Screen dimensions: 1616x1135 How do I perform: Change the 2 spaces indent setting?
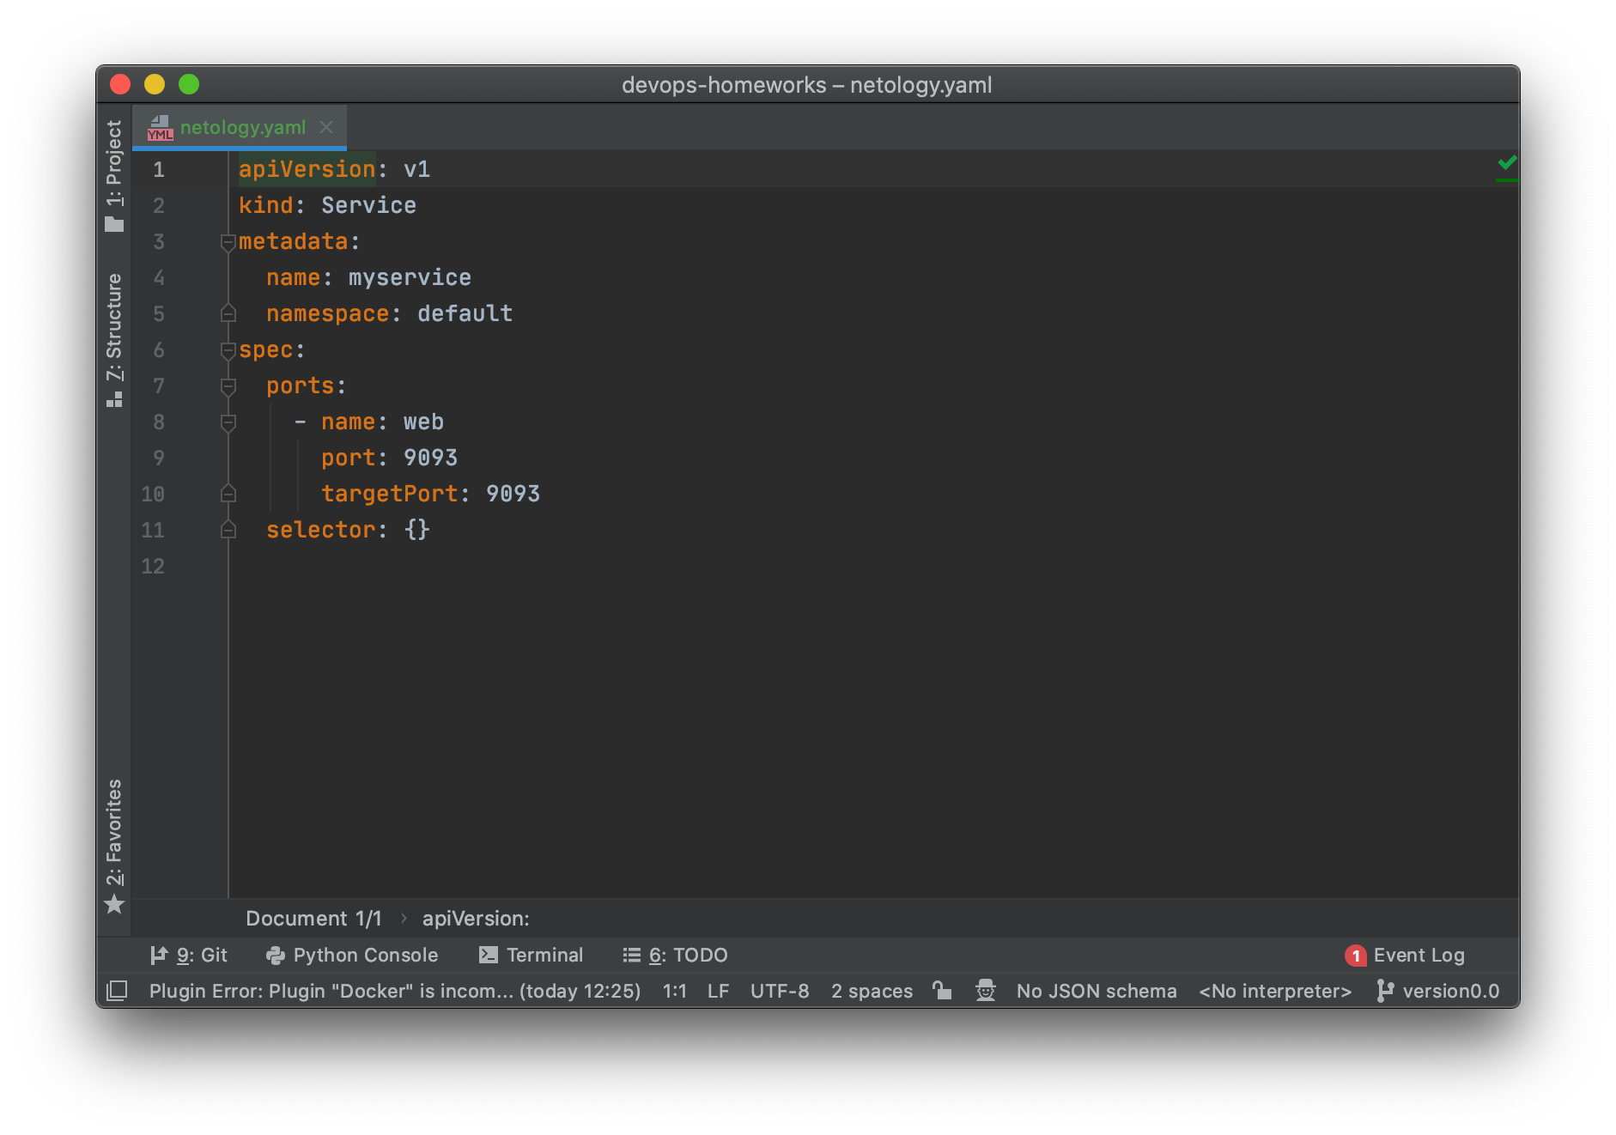(x=872, y=991)
